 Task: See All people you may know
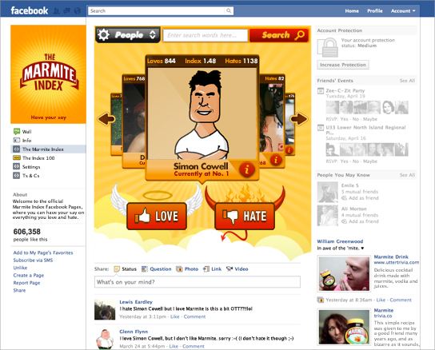407,175
